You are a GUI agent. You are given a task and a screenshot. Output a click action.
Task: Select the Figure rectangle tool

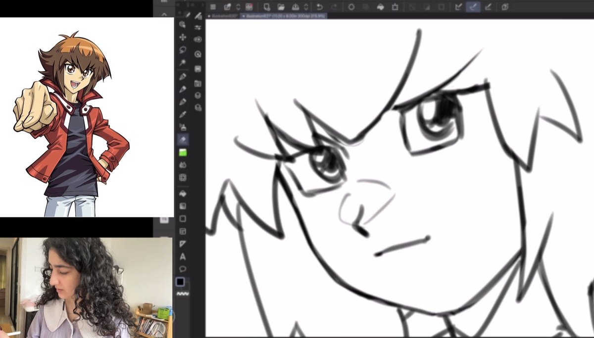pyautogui.click(x=183, y=218)
